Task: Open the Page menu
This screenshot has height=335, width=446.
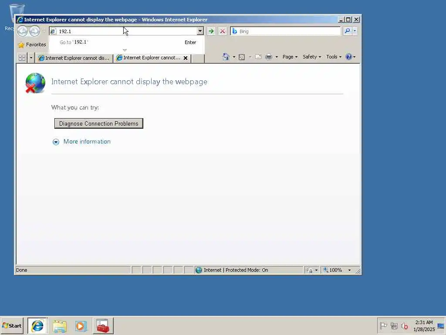Action: coord(290,57)
